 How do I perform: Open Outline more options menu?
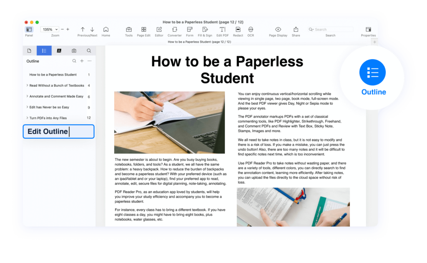click(x=90, y=61)
